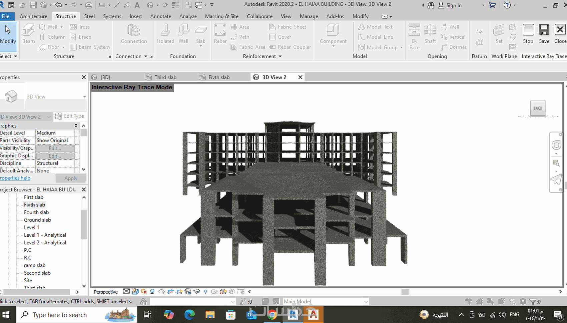This screenshot has width=567, height=323.
Task: Switch to the Annotate ribbon tab
Action: [160, 16]
